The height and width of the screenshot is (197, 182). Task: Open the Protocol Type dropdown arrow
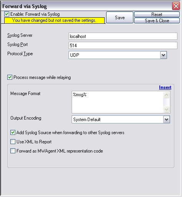click(x=163, y=55)
